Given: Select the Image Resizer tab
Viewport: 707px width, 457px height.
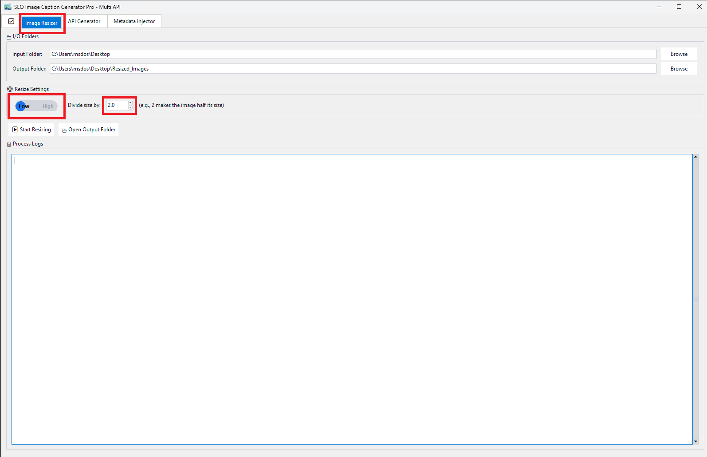Looking at the screenshot, I should pyautogui.click(x=41, y=23).
